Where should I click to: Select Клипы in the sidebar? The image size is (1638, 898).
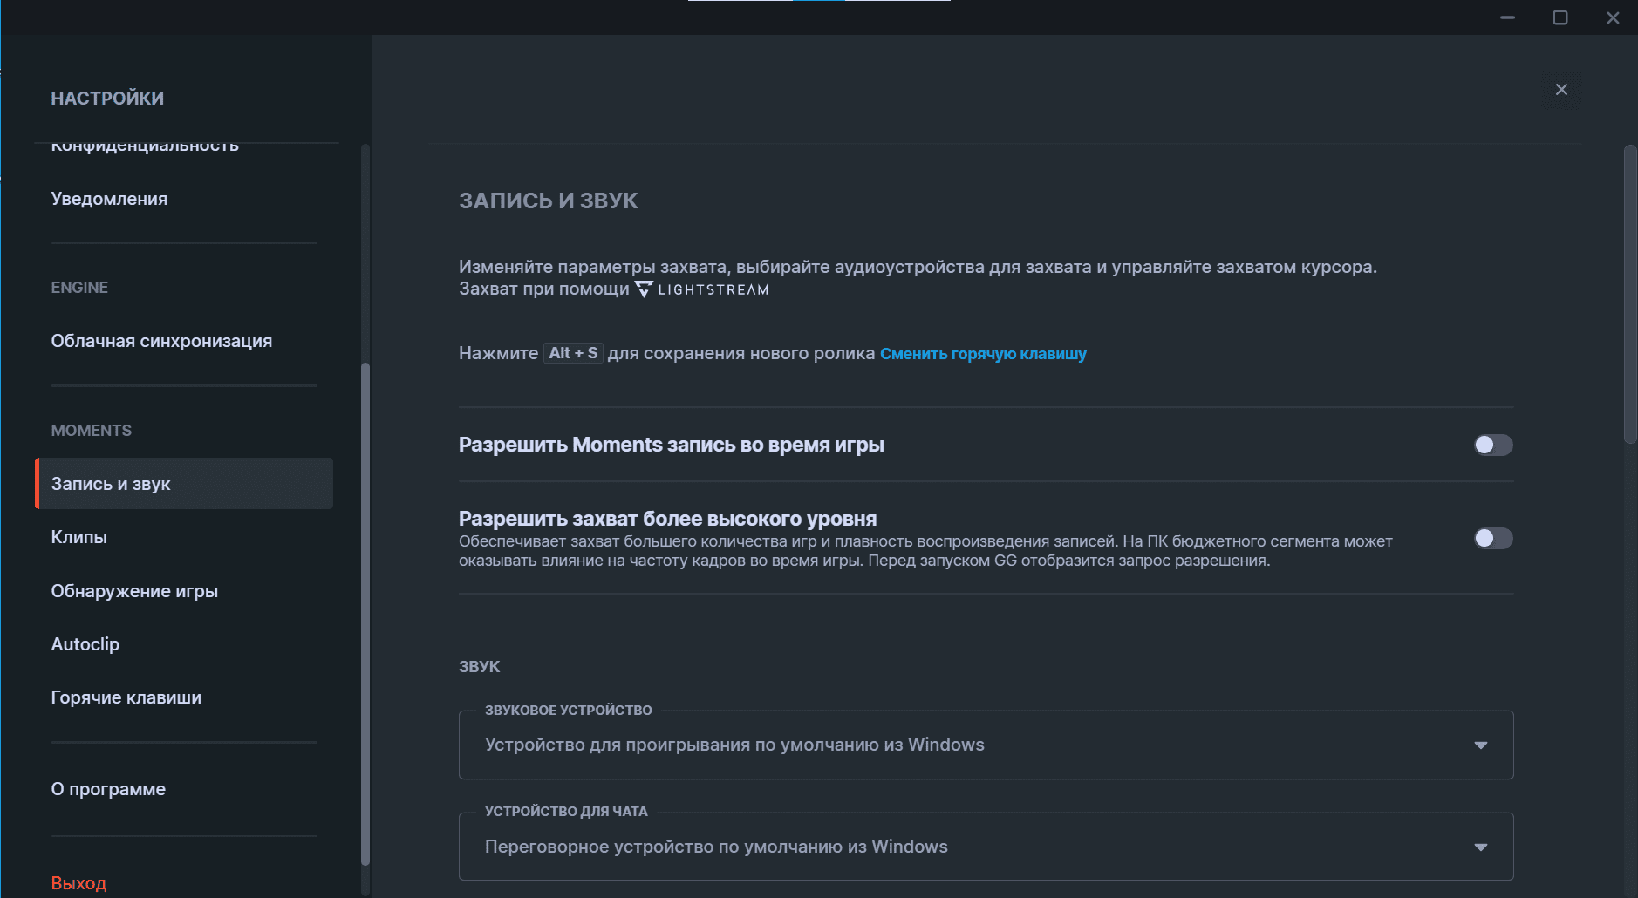78,537
